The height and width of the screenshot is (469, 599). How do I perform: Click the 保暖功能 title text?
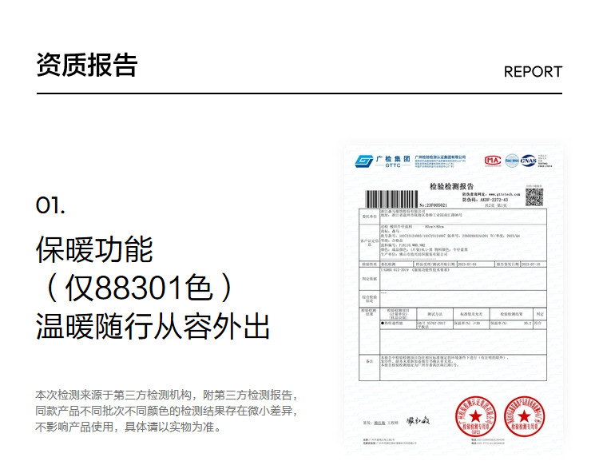coord(94,250)
